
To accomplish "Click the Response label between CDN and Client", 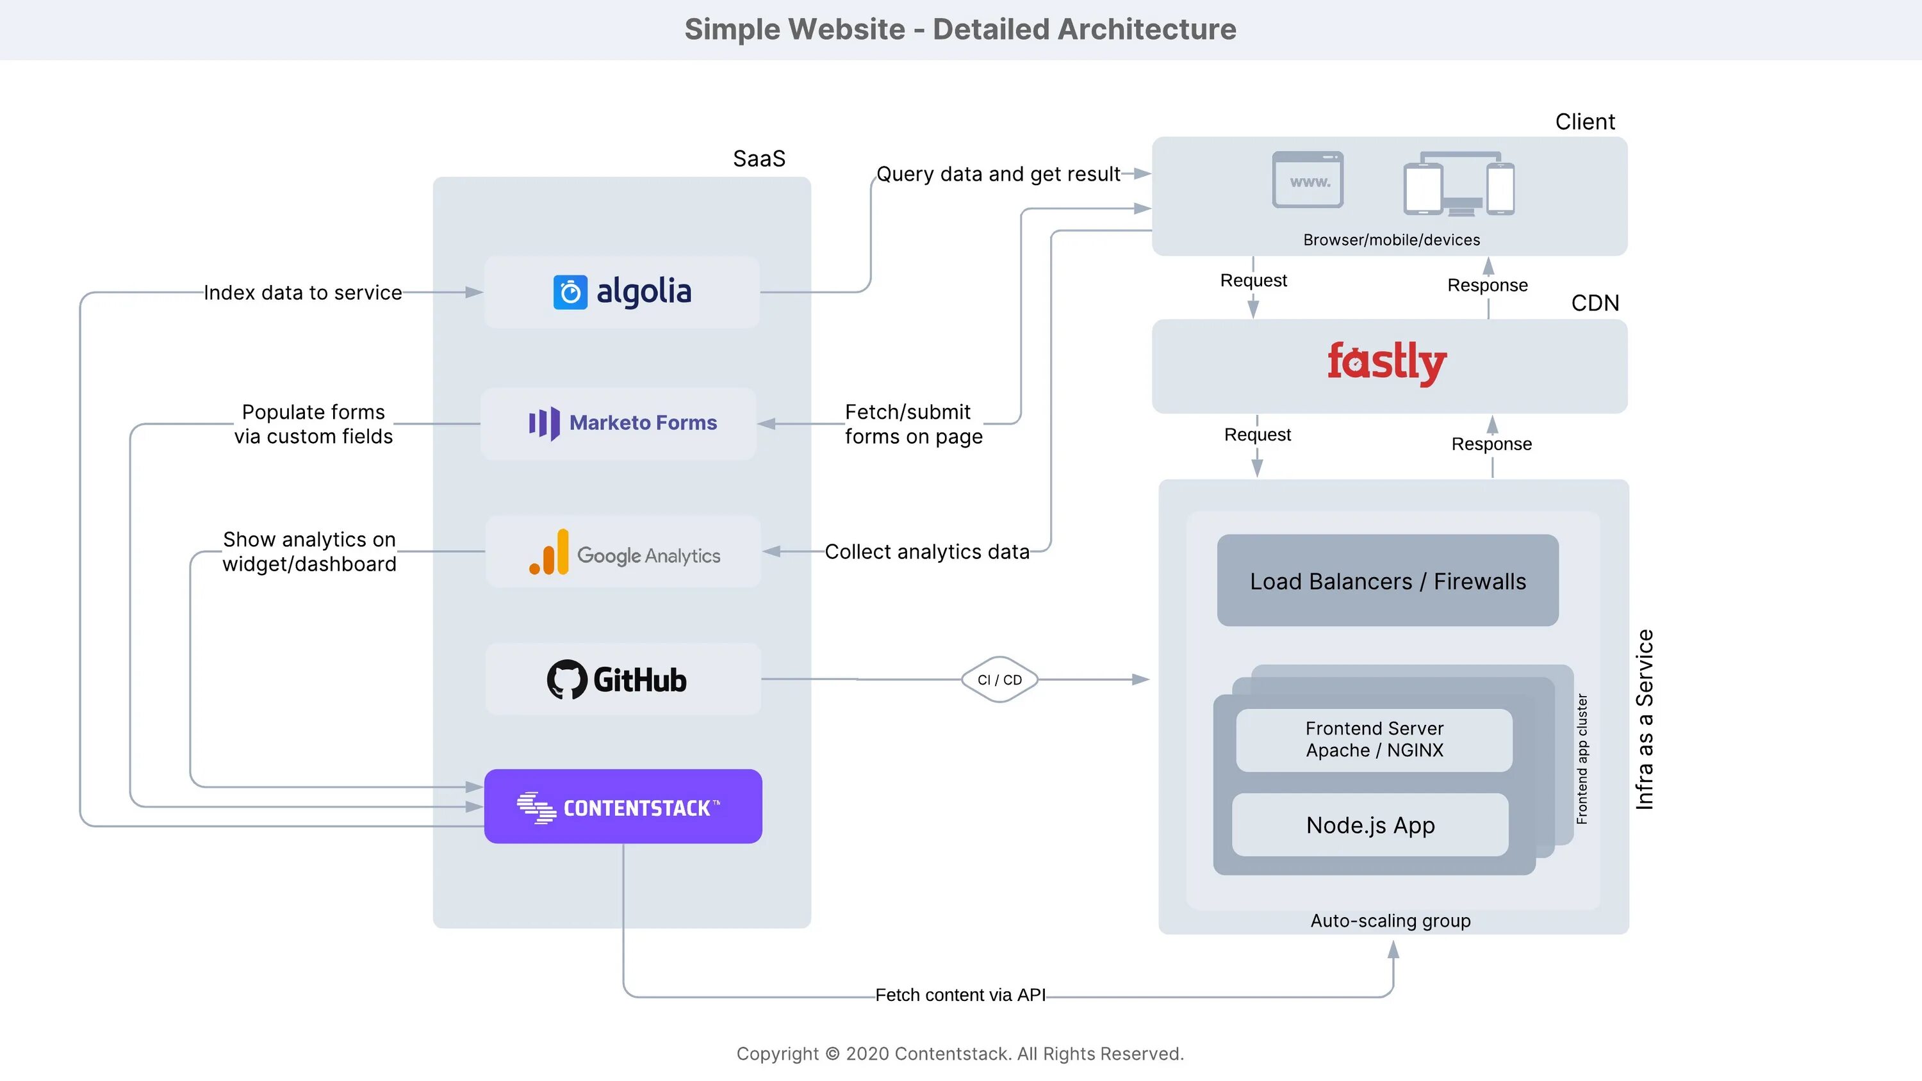I will point(1488,285).
